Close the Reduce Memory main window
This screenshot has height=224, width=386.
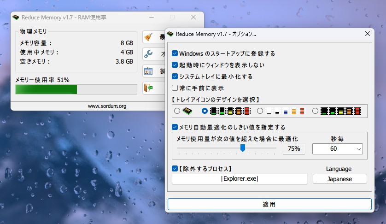[x=193, y=17]
